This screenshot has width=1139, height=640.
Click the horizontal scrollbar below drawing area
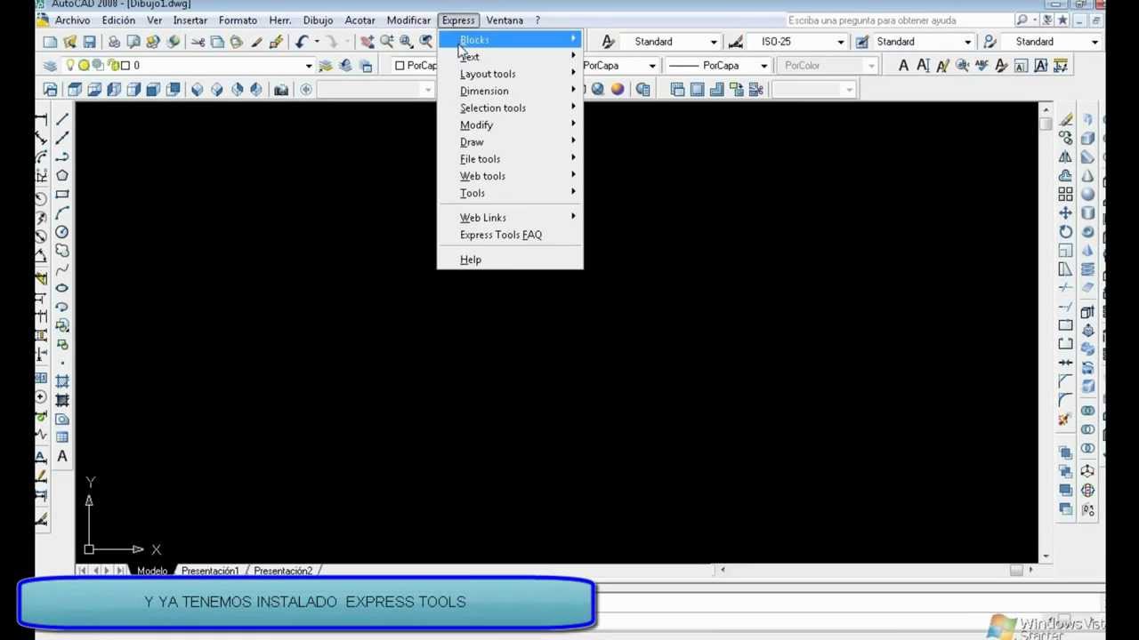coord(876,570)
